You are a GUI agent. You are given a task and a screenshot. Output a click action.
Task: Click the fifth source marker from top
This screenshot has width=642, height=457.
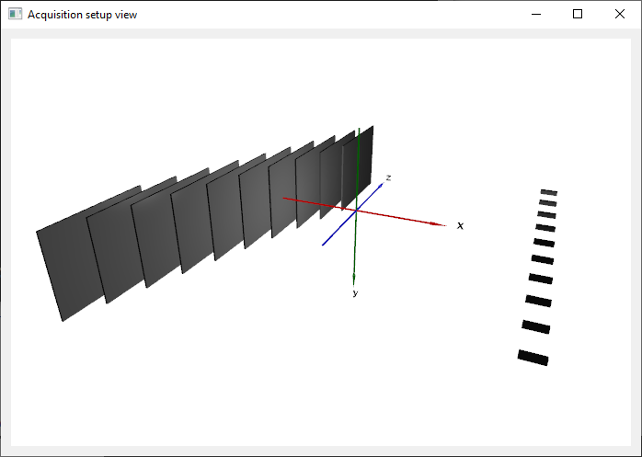pyautogui.click(x=545, y=243)
